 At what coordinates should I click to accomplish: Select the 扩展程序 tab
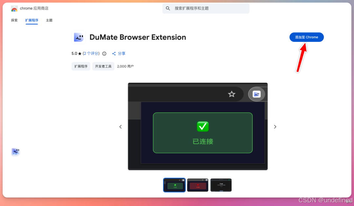31,20
